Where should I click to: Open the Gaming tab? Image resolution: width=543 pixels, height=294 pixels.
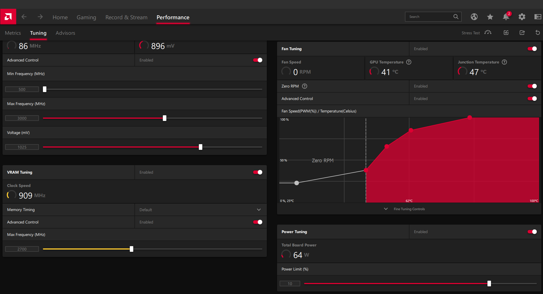coord(86,17)
